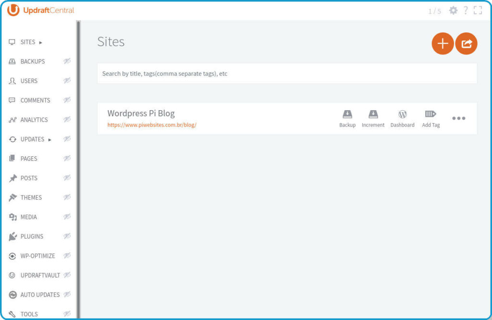Click the Auto Updates icon
The width and height of the screenshot is (492, 320).
pos(12,295)
